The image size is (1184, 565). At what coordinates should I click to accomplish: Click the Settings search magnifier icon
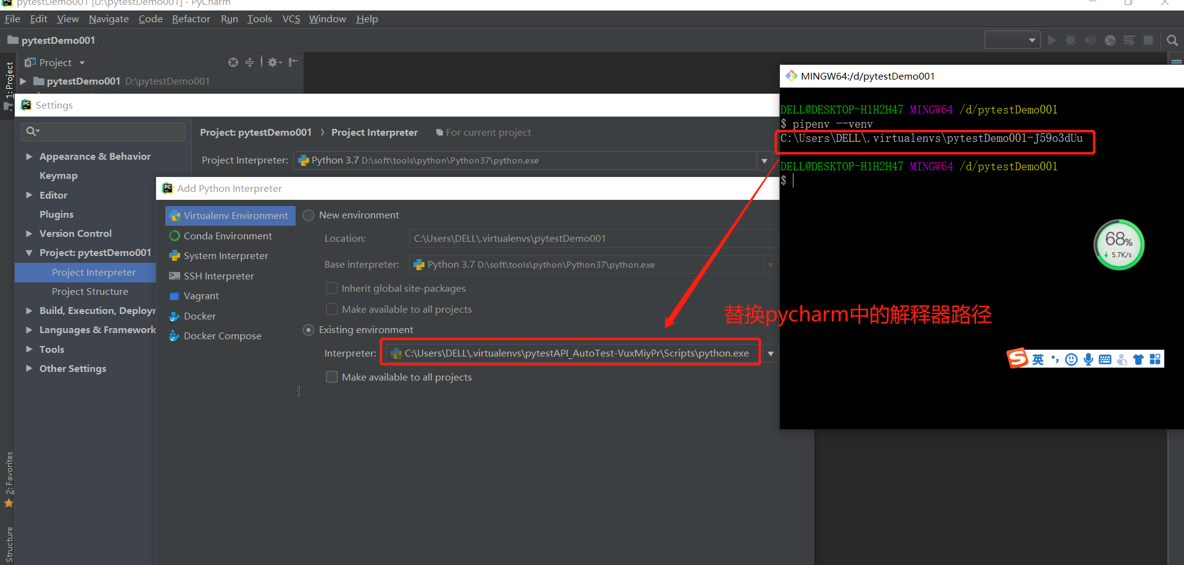(32, 131)
